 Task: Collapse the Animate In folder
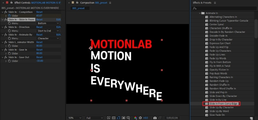(200, 13)
